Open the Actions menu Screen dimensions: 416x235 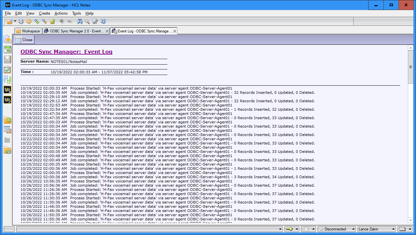pos(61,13)
